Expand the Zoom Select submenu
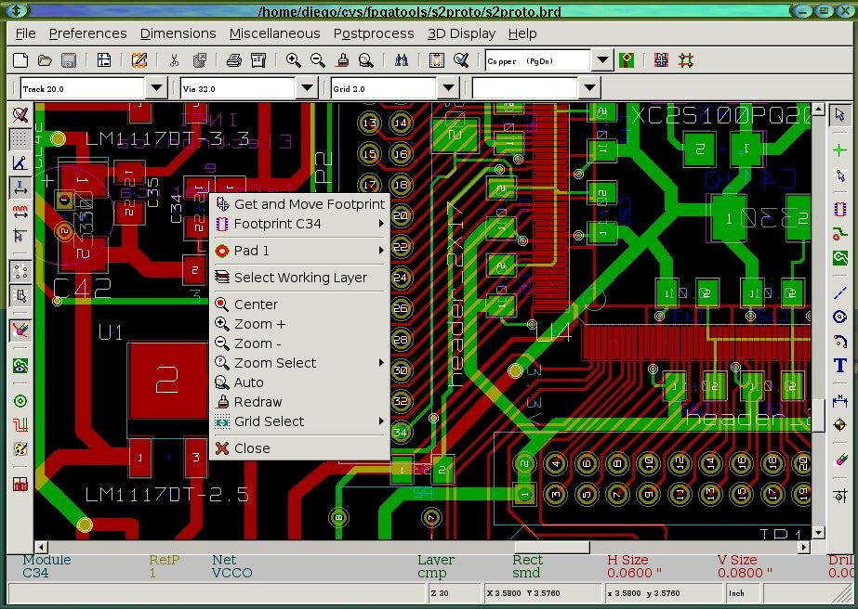The image size is (858, 609). (300, 363)
